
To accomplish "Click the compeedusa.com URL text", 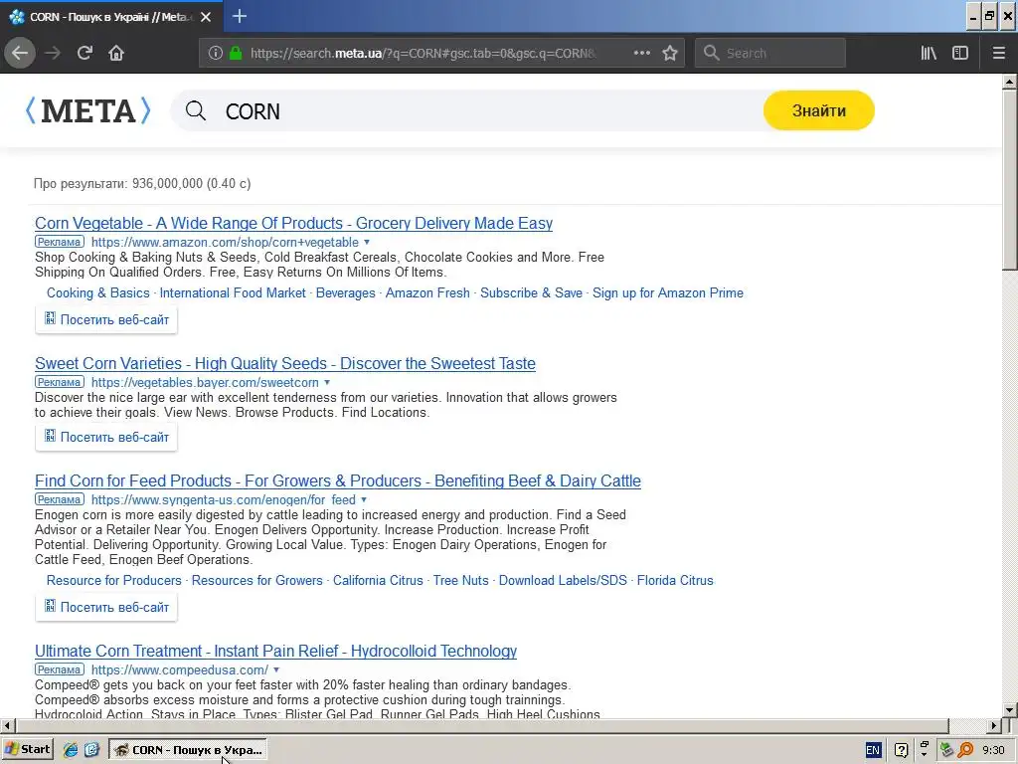I will 180,669.
